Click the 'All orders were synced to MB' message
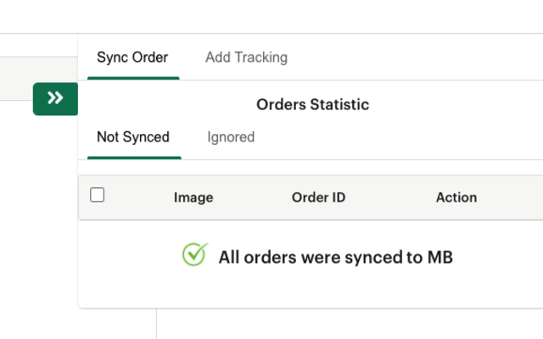Image resolution: width=543 pixels, height=339 pixels. point(335,257)
